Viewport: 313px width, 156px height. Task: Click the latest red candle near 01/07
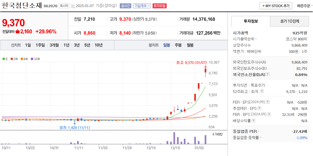pyautogui.click(x=205, y=70)
